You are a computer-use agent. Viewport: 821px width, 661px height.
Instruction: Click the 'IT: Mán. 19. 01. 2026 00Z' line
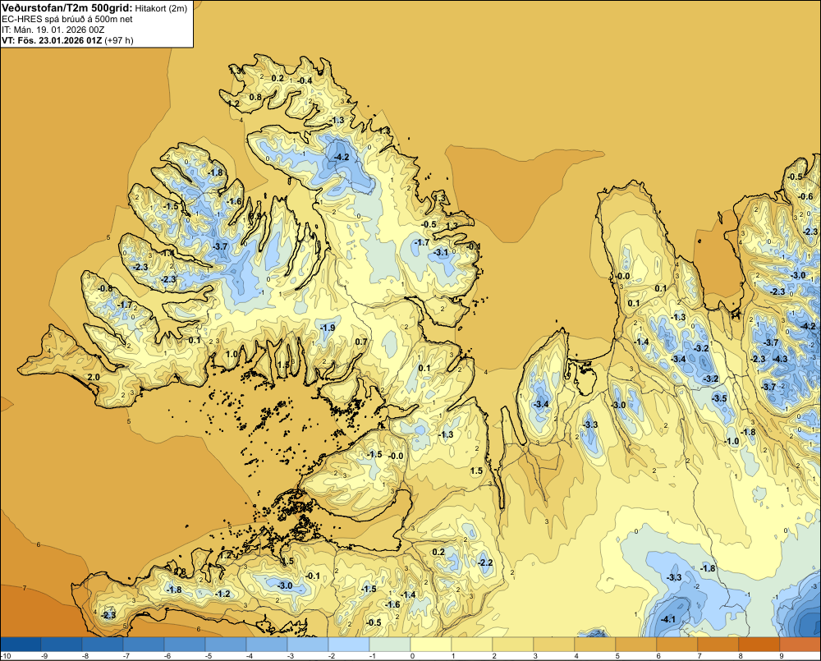coord(53,30)
